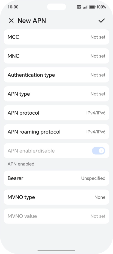Tap the bottom navigation gesture bar
This screenshot has height=254, width=113.
(56, 250)
